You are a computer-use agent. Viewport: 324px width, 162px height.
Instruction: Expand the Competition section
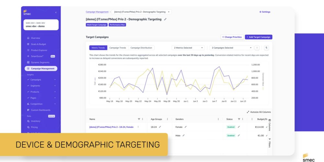[41, 104]
